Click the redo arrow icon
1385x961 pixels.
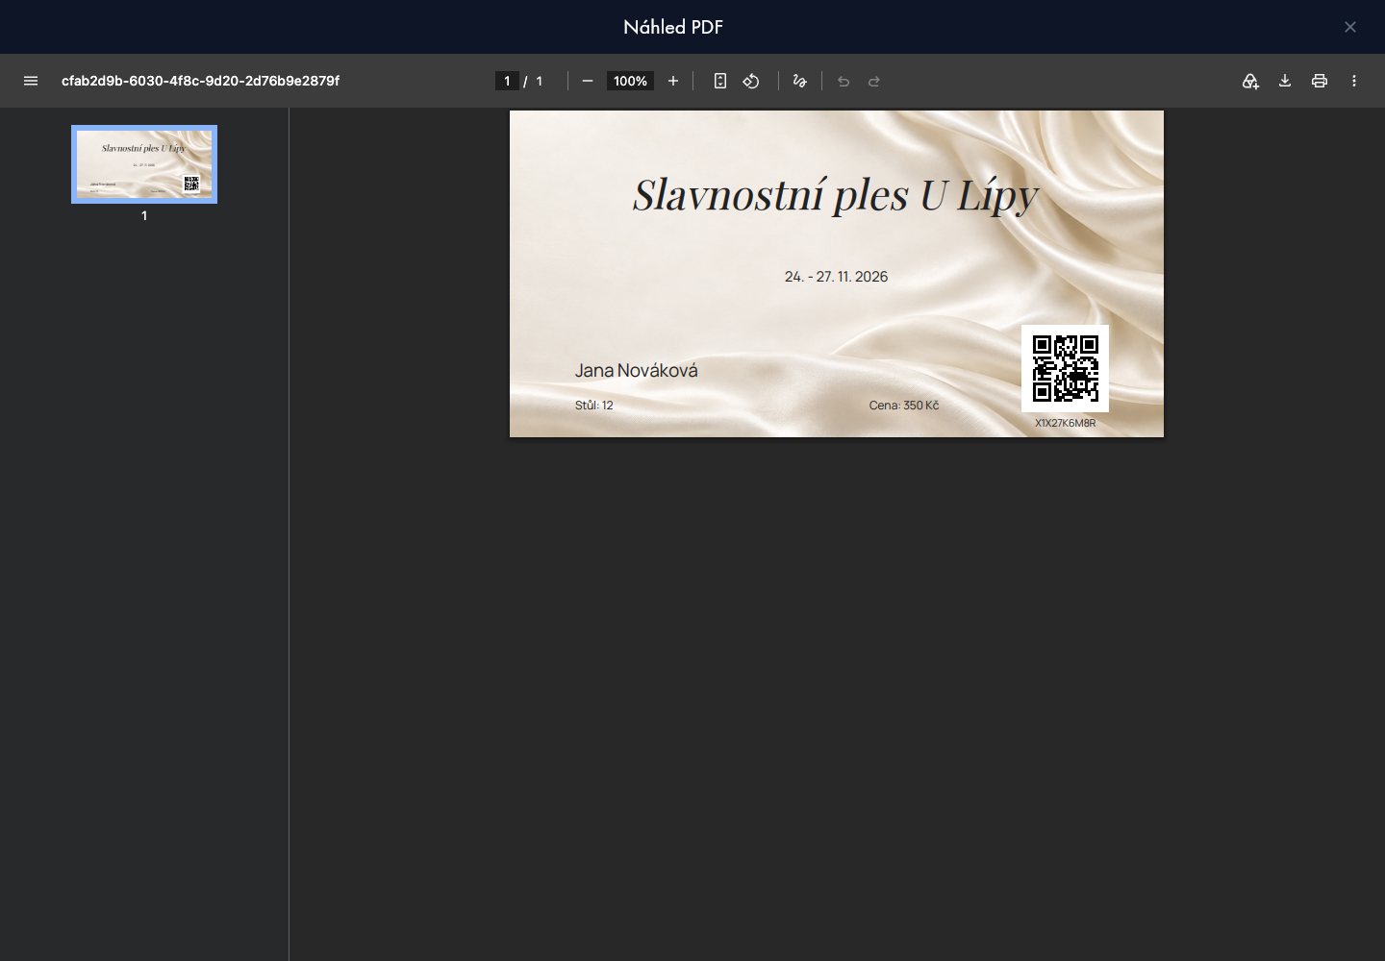[874, 81]
